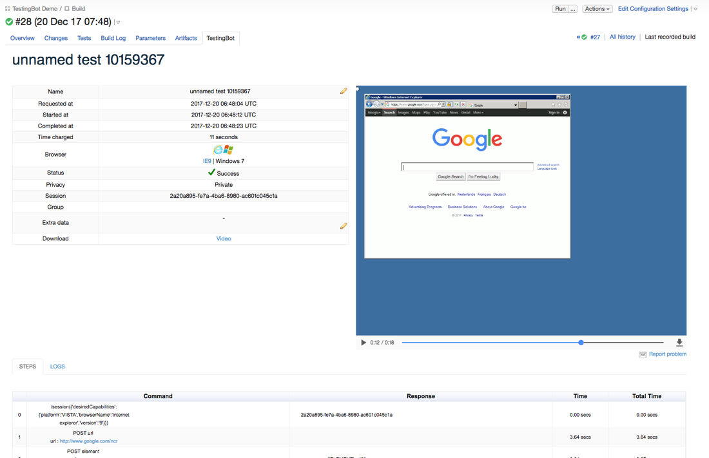Click the Run button
This screenshot has width=709, height=458.
coord(560,8)
